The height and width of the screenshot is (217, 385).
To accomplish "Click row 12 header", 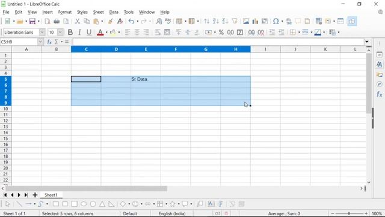I will 5,121.
